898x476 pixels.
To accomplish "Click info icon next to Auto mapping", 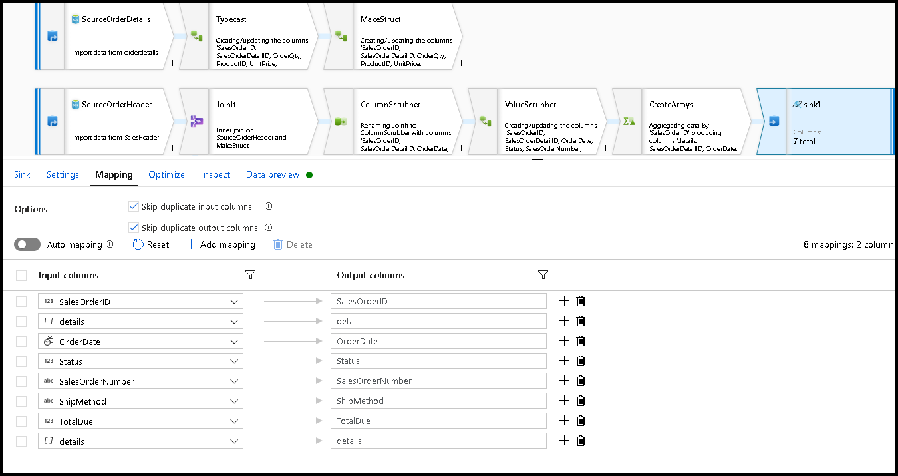I will (x=110, y=244).
